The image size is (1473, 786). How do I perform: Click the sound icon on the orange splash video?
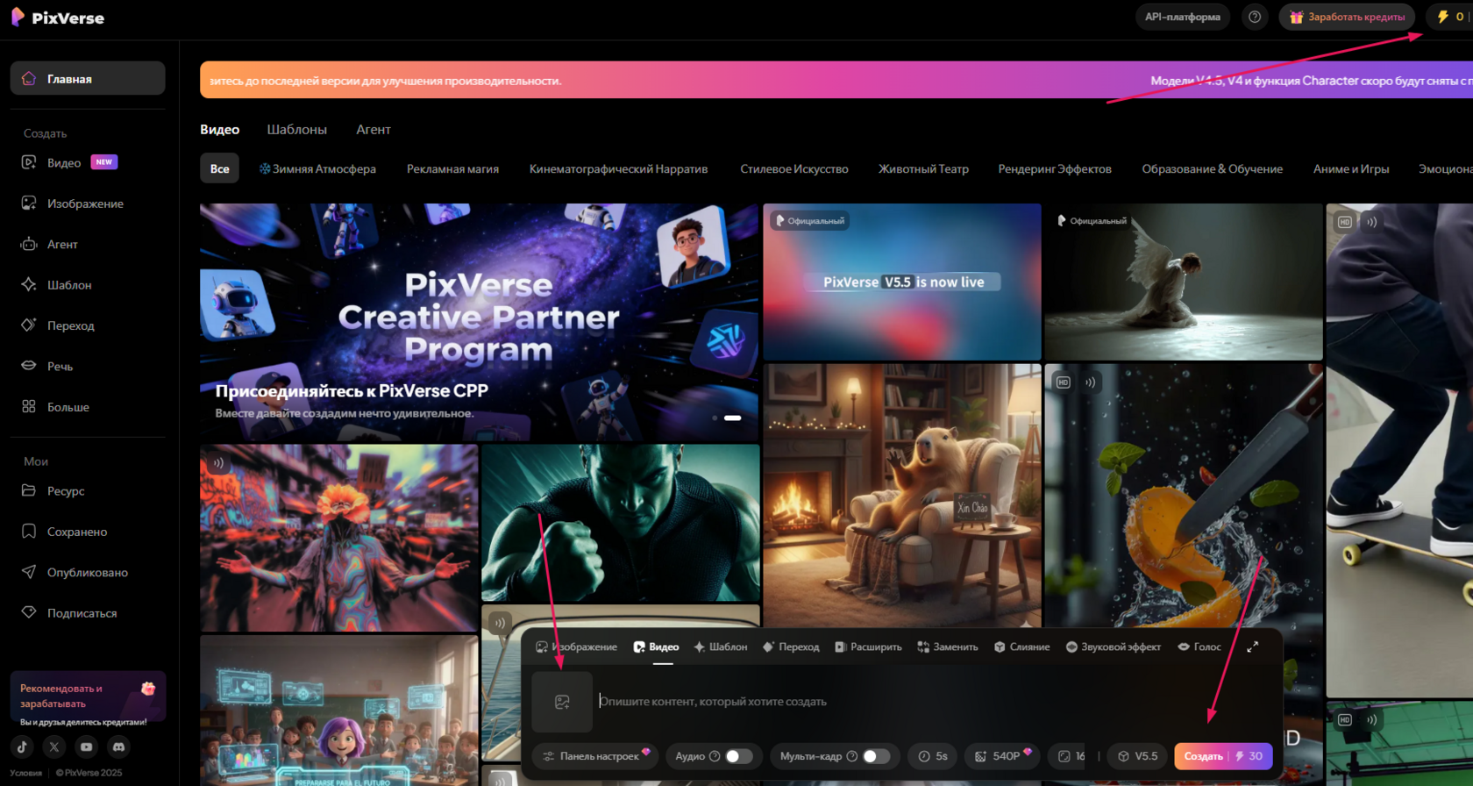(x=1090, y=382)
